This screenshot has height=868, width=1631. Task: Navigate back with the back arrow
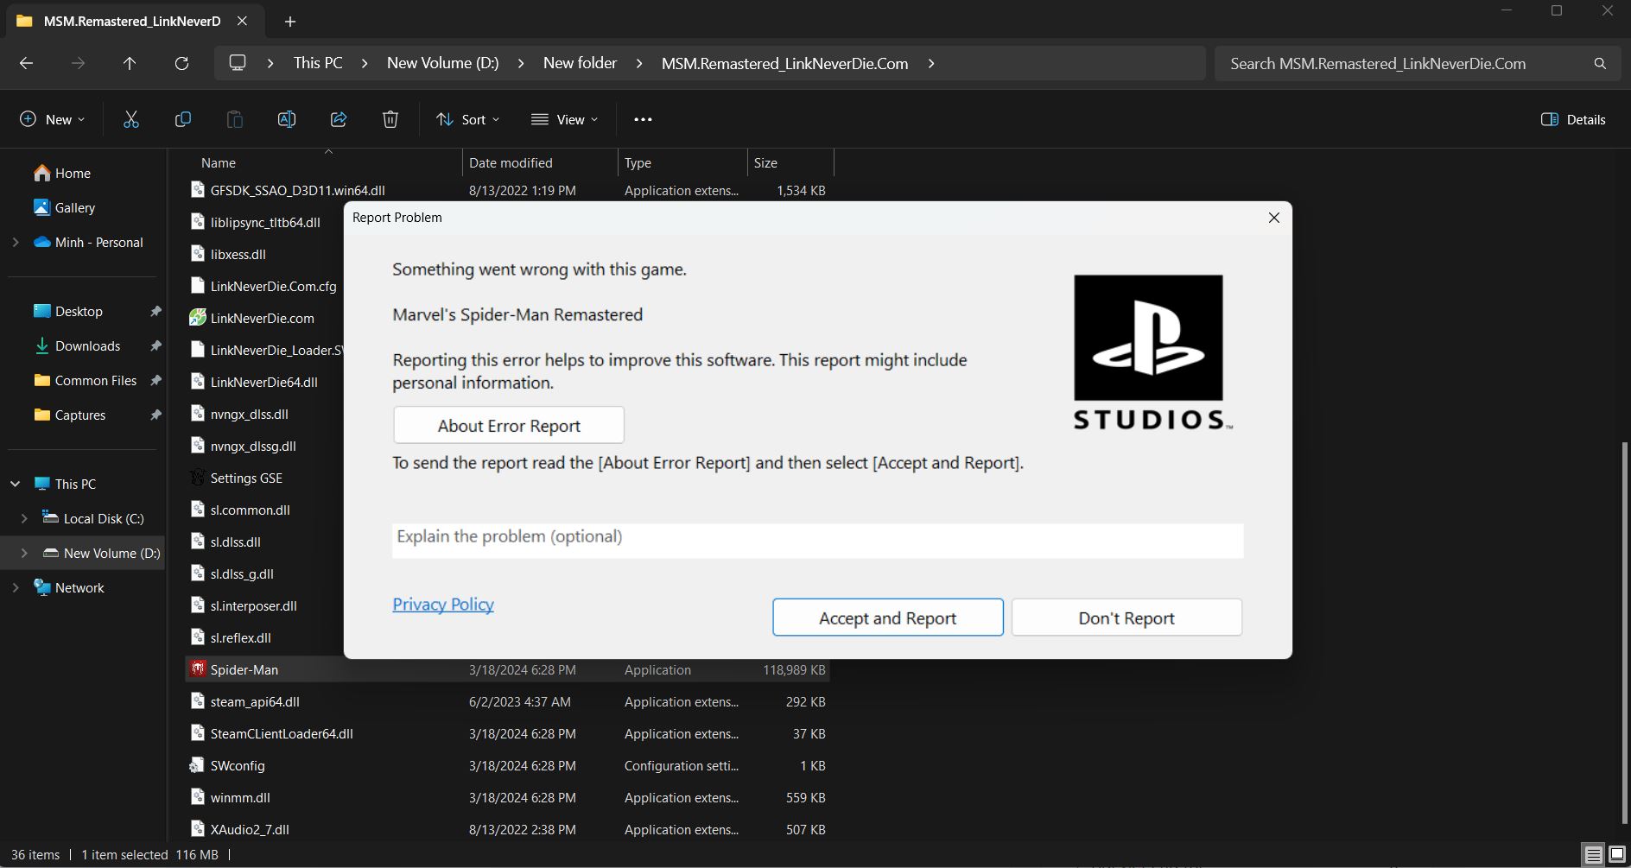(x=26, y=63)
